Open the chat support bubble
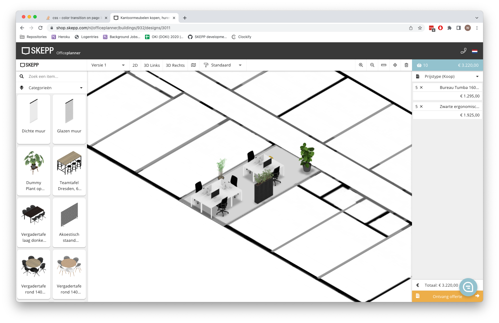Screen dimensions: 499x323 click(468, 287)
